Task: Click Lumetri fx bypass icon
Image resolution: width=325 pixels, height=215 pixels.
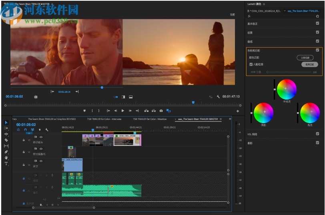Action: pos(249,16)
